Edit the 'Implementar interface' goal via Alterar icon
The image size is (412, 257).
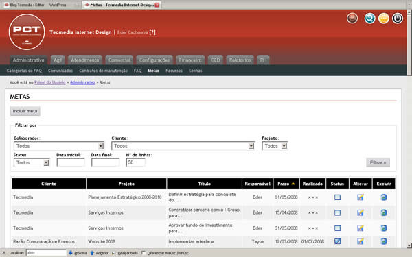point(360,241)
